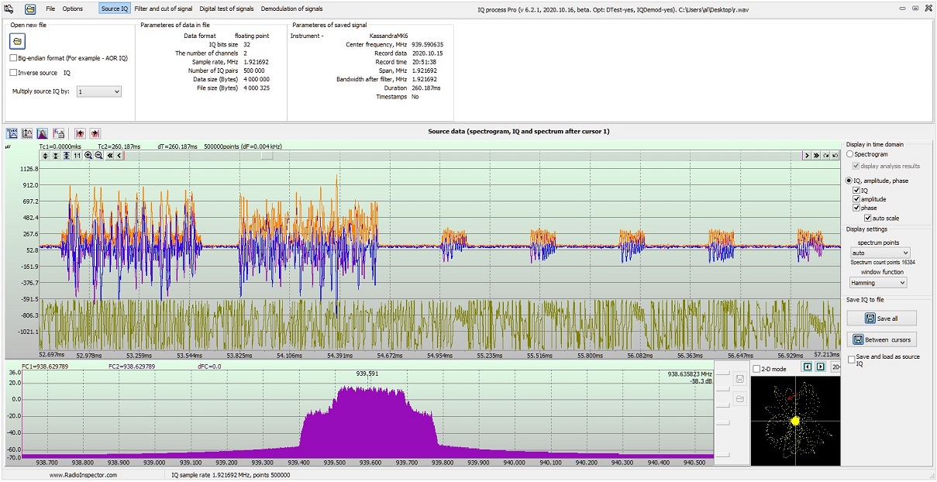Click the fit-to-height icon with bars
Viewport: 937px width, 482px height.
tap(67, 156)
